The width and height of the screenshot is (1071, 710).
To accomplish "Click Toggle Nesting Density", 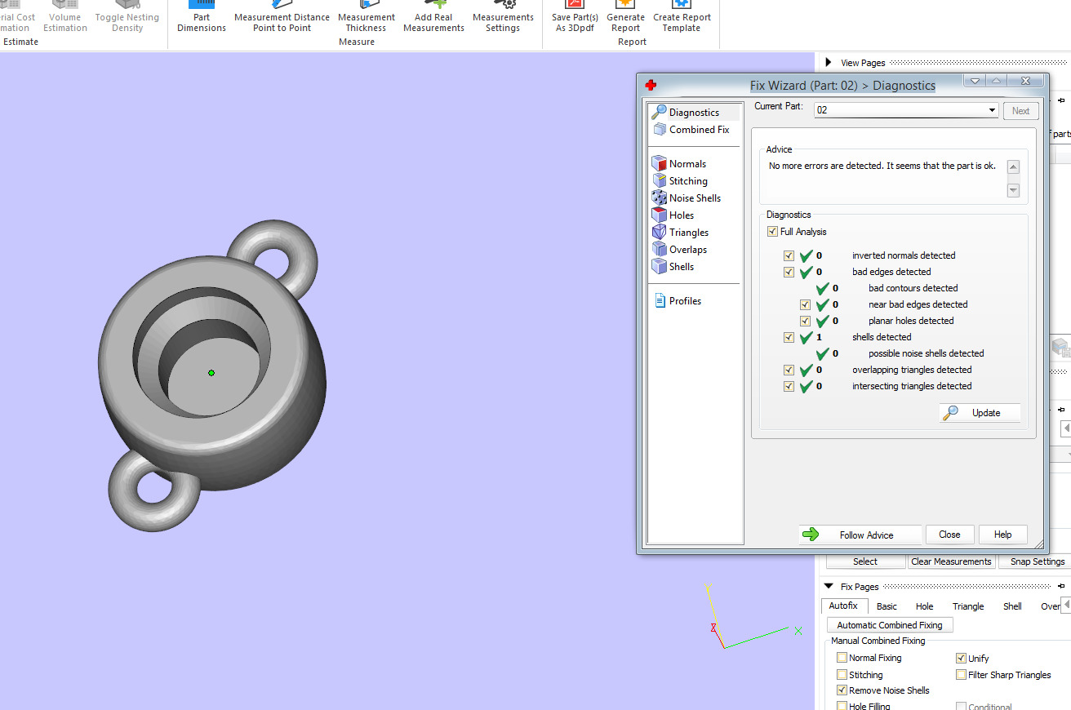I will pos(127,17).
